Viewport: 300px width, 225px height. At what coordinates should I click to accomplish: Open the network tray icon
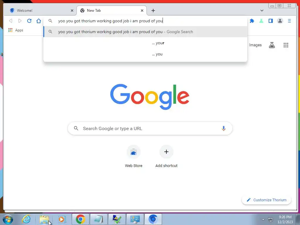click(x=270, y=219)
